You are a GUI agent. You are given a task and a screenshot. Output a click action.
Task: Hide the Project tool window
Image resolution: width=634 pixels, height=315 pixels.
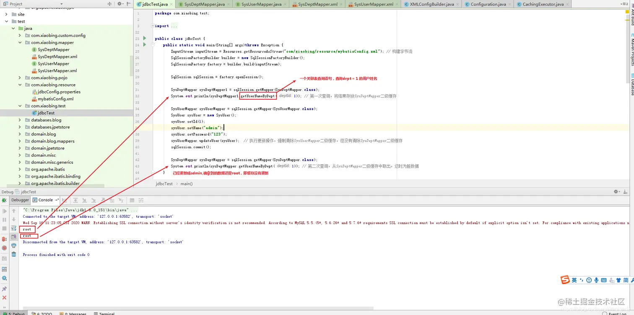tap(129, 4)
